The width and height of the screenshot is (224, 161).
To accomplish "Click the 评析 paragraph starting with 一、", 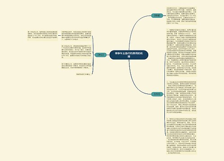I will click(x=181, y=52).
